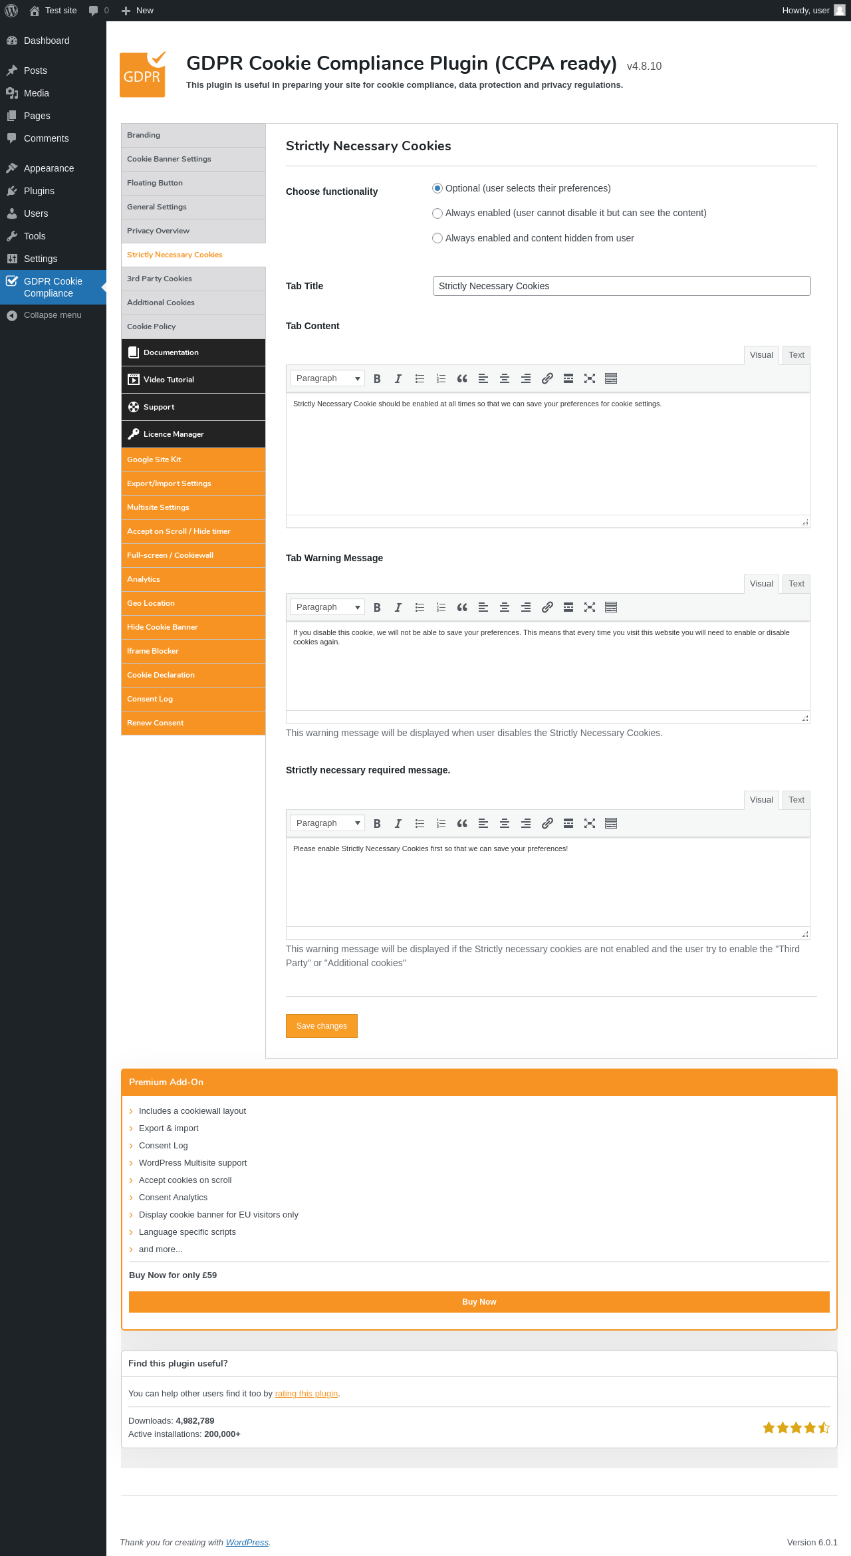851x1556 pixels.
Task: Open Paragraph dropdown in Warning Message editor
Action: 327,607
